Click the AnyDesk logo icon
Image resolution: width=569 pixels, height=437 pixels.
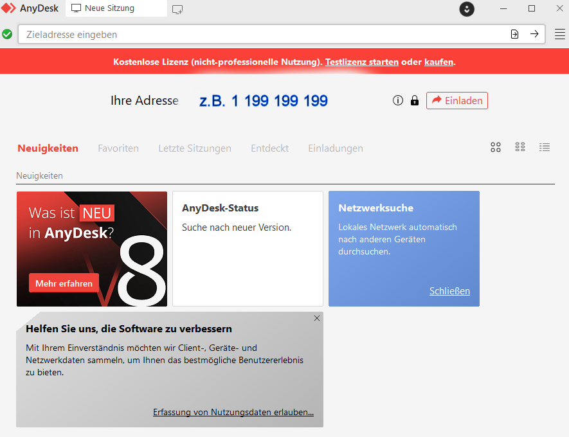coord(9,8)
